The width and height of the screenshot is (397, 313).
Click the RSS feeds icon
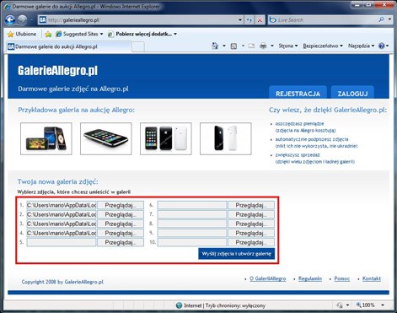233,46
